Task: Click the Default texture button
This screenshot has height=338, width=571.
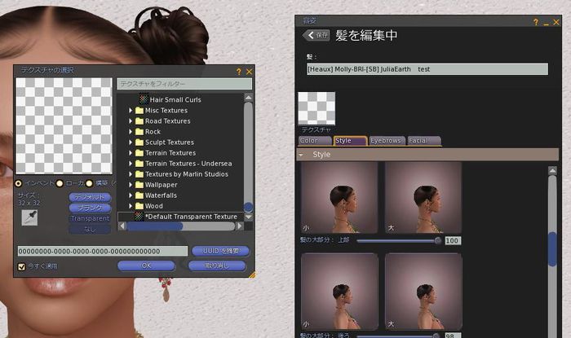Action: (90, 197)
